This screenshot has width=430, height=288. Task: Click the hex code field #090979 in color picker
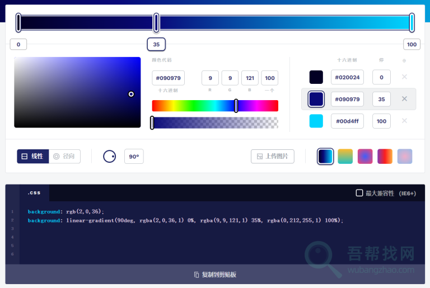click(168, 78)
